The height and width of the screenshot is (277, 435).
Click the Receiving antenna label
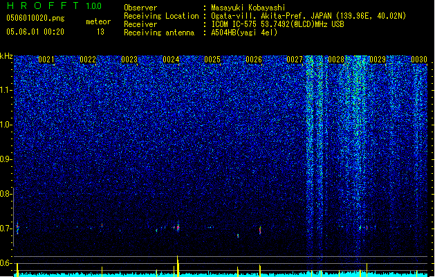pyautogui.click(x=159, y=33)
